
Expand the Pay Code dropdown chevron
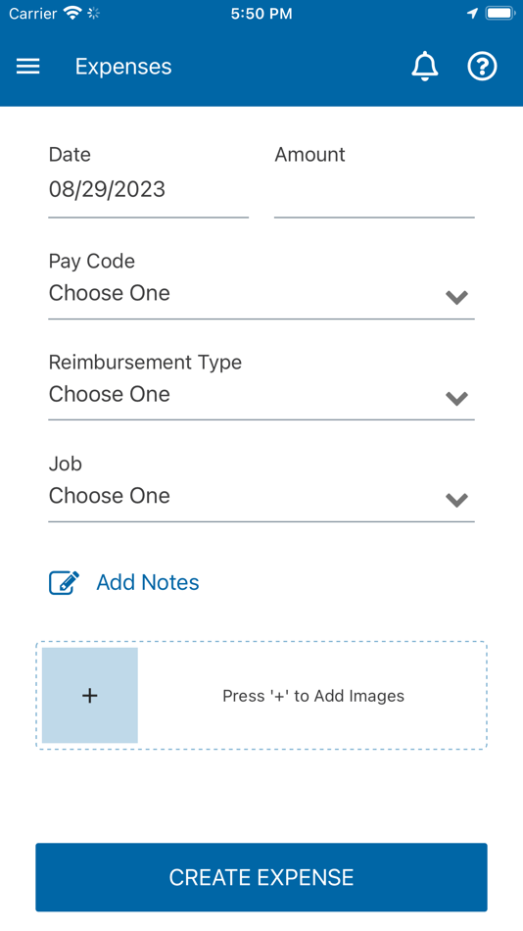[456, 297]
